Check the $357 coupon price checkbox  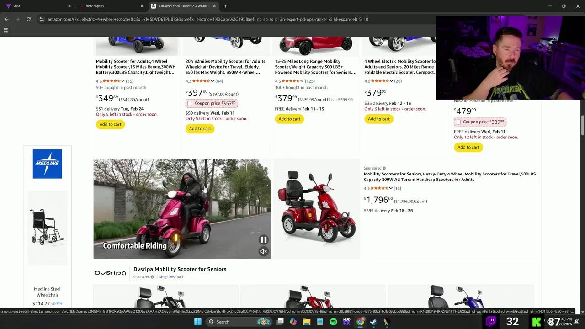click(x=190, y=103)
